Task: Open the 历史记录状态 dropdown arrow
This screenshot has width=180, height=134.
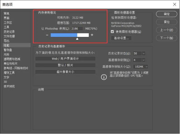Action: coord(144,53)
